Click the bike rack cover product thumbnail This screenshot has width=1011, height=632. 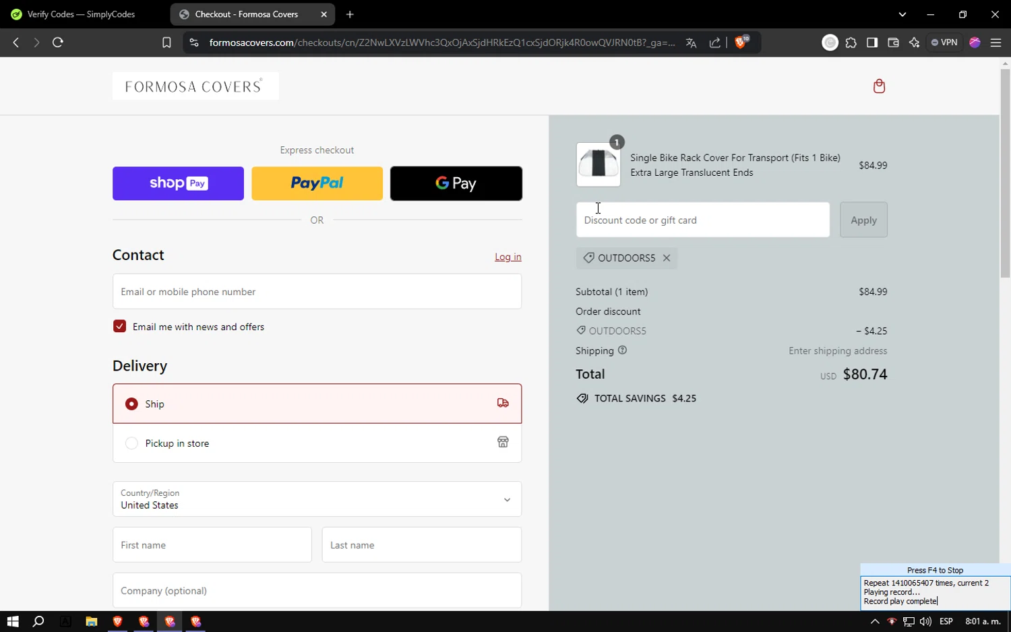599,164
